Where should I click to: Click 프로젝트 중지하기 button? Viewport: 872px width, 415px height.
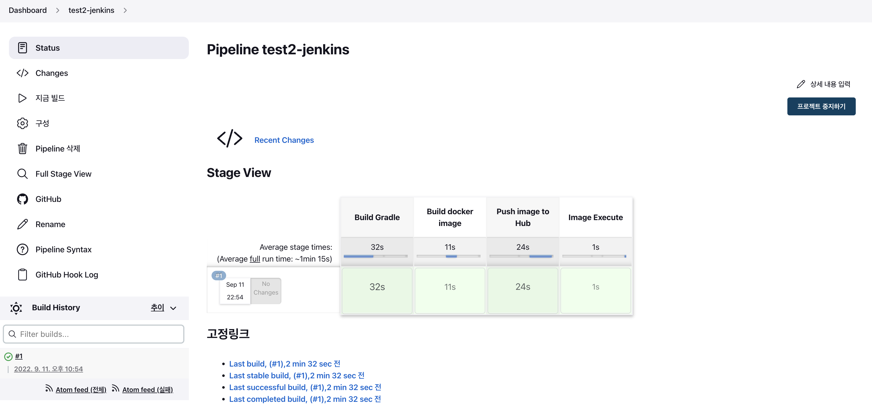(x=821, y=106)
